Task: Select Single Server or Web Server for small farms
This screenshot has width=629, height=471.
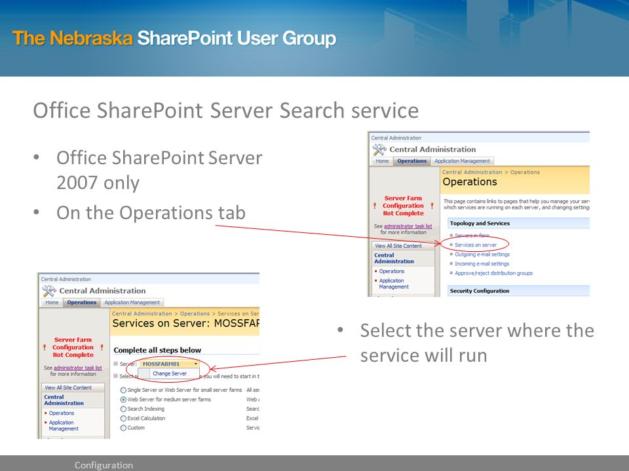Action: coord(124,390)
